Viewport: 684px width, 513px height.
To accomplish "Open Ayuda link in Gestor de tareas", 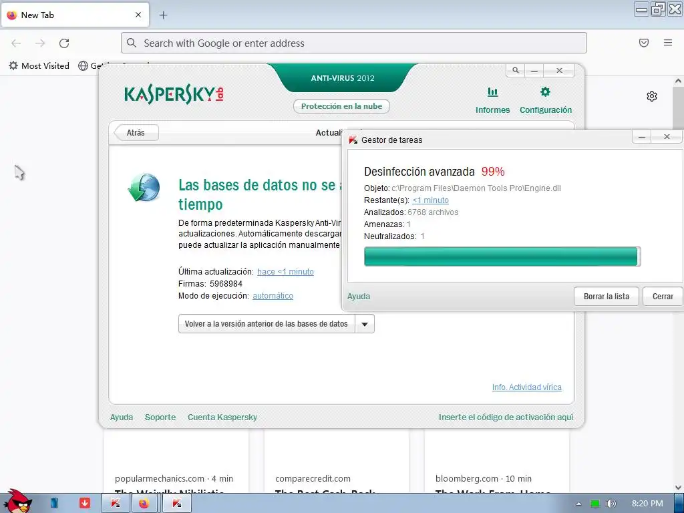I will coord(359,297).
